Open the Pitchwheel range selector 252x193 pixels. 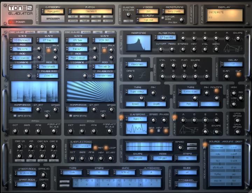[186, 185]
